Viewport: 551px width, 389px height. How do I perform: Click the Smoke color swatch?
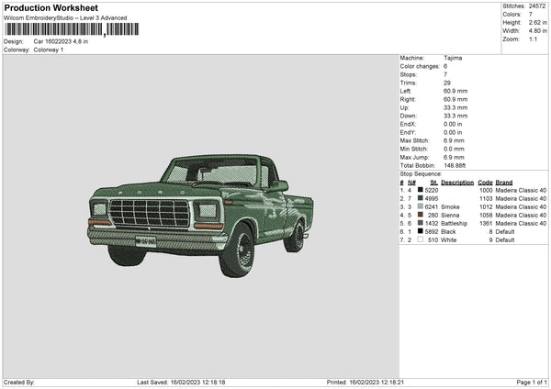point(421,206)
